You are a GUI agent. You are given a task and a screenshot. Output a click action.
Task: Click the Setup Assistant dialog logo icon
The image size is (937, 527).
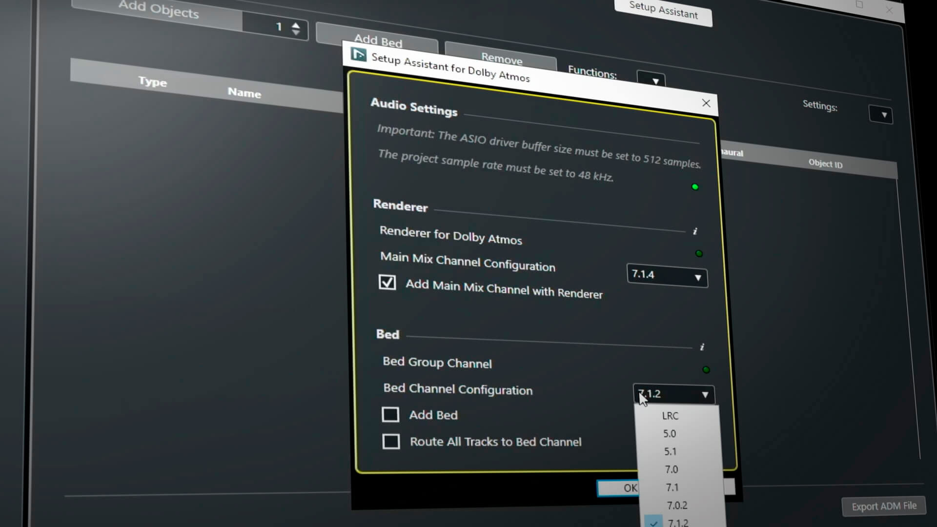(359, 55)
